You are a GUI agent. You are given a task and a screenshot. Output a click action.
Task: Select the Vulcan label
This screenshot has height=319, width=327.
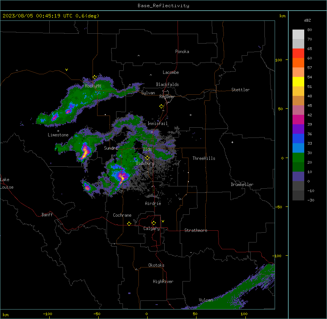(206, 300)
